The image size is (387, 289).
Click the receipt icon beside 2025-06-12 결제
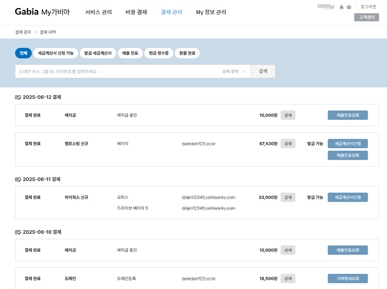pyautogui.click(x=18, y=97)
